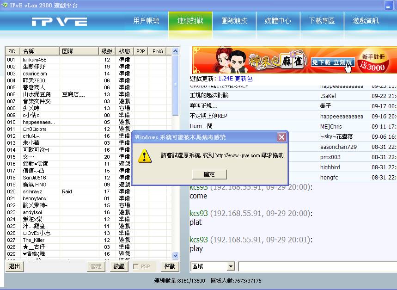Image resolution: width=397 pixels, height=290 pixels.
Task: Open the 媒體中心 tab
Action: pyautogui.click(x=278, y=20)
